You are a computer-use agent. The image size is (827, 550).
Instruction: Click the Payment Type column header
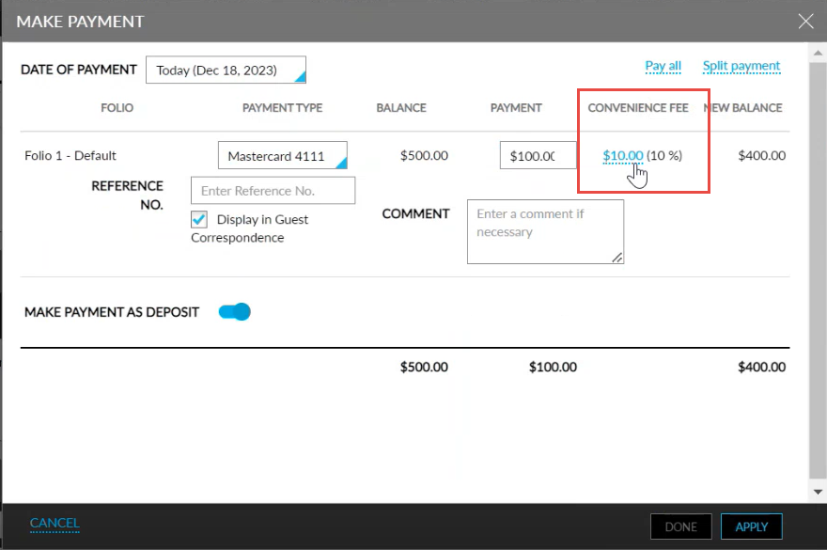pos(282,108)
